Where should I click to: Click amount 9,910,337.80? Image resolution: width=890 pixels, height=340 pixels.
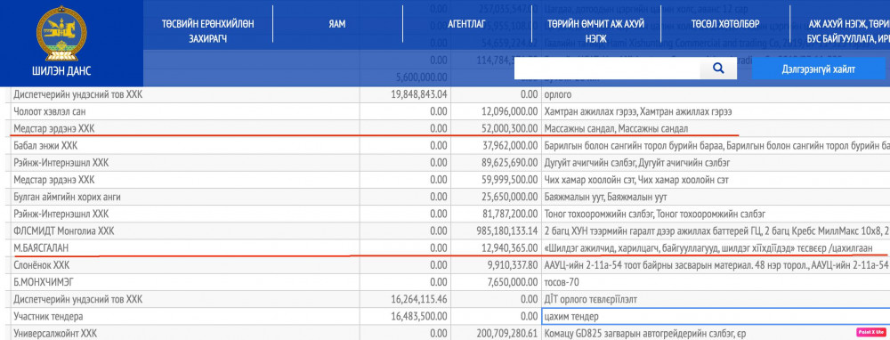512,265
